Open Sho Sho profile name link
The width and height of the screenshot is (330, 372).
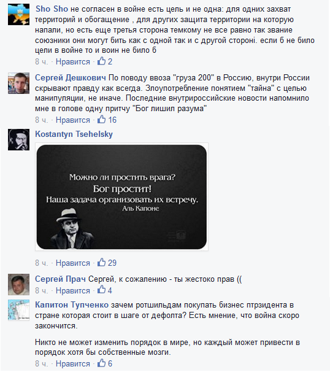tap(52, 9)
